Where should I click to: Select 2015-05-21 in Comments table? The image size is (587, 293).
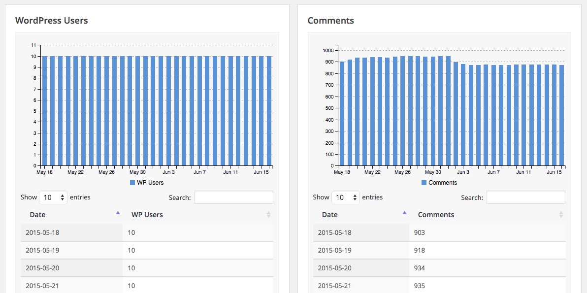pos(335,286)
